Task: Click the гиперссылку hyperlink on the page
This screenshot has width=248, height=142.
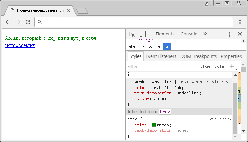Action: tap(20, 45)
